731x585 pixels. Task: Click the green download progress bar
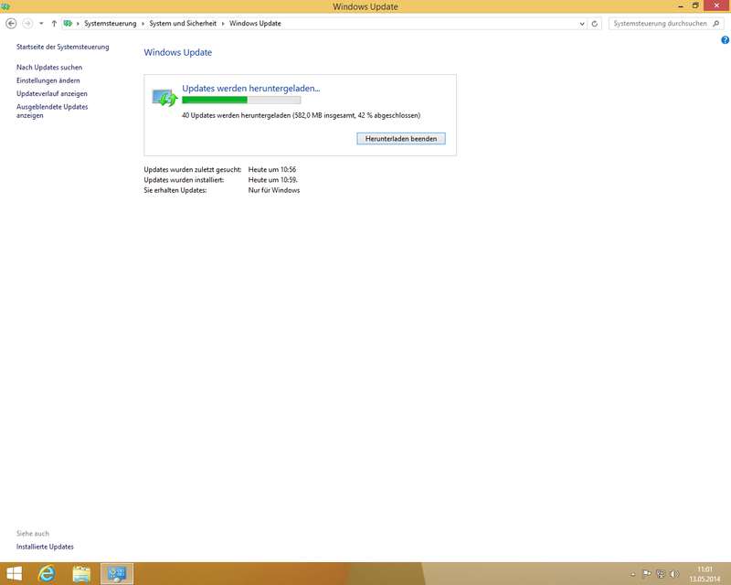241,100
